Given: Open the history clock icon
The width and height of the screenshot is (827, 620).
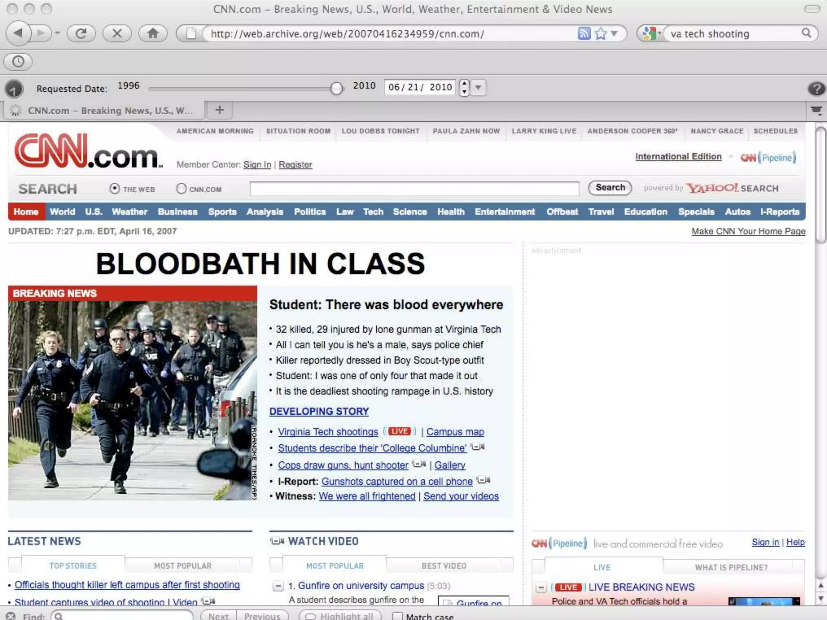Looking at the screenshot, I should pyautogui.click(x=18, y=62).
